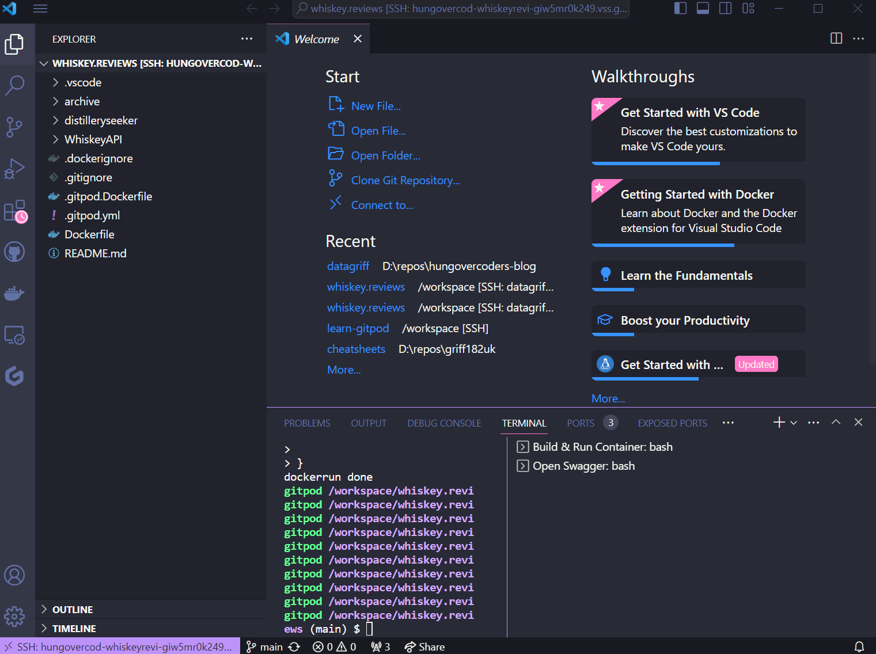
Task: Open notifications bell in status bar
Action: coord(859,647)
